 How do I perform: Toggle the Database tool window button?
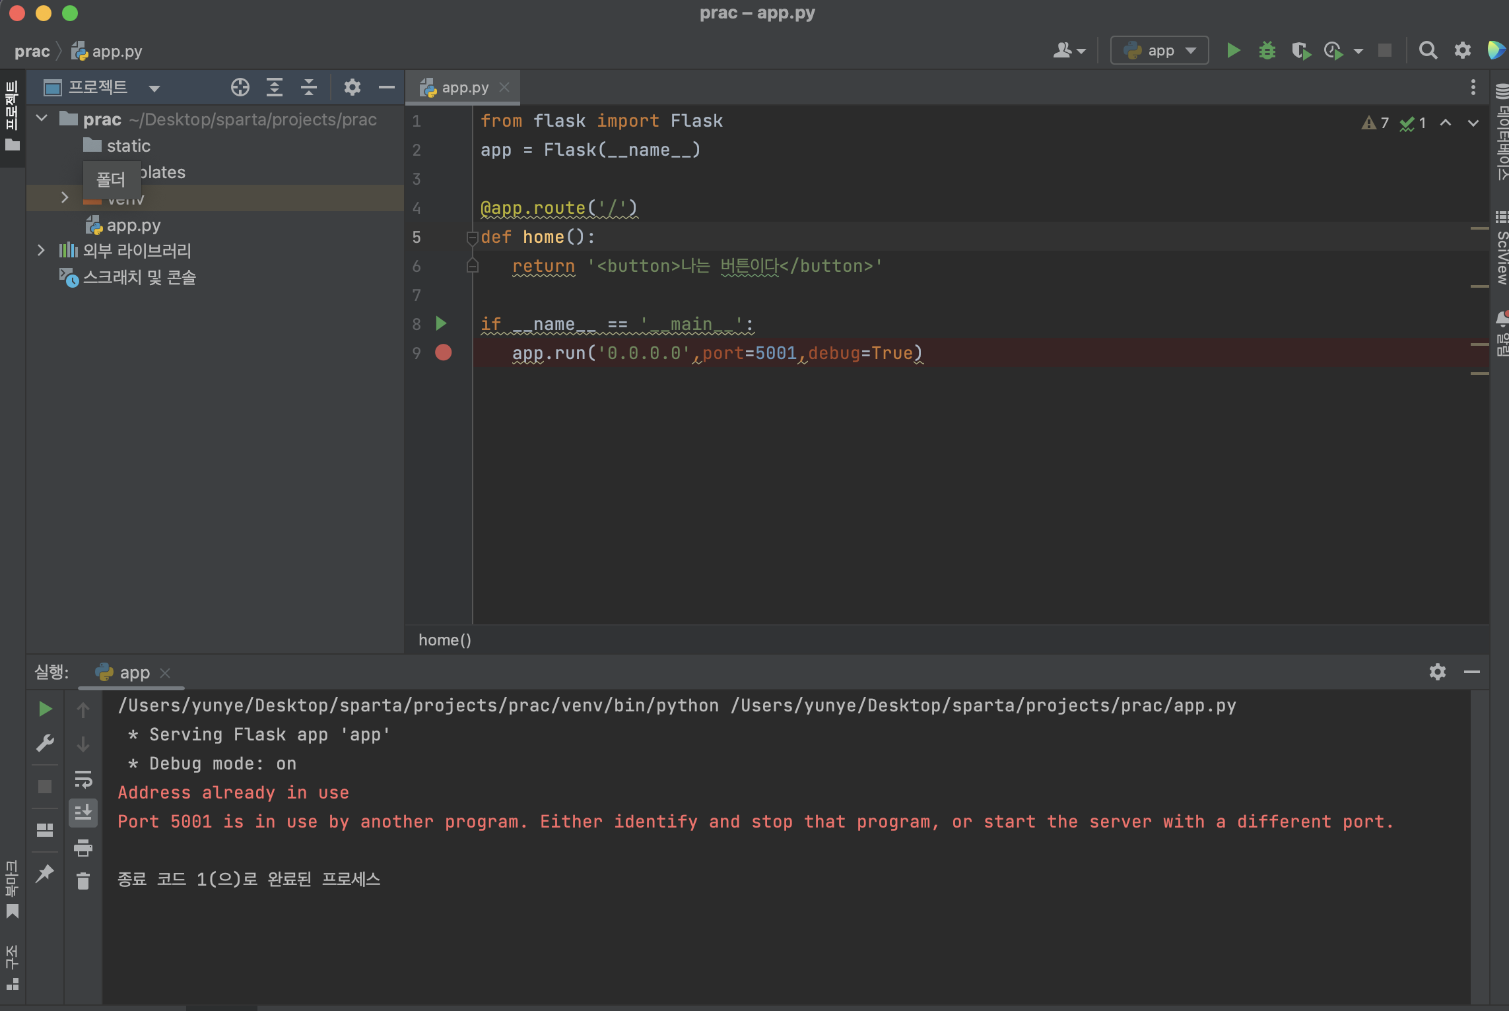coord(1502,132)
